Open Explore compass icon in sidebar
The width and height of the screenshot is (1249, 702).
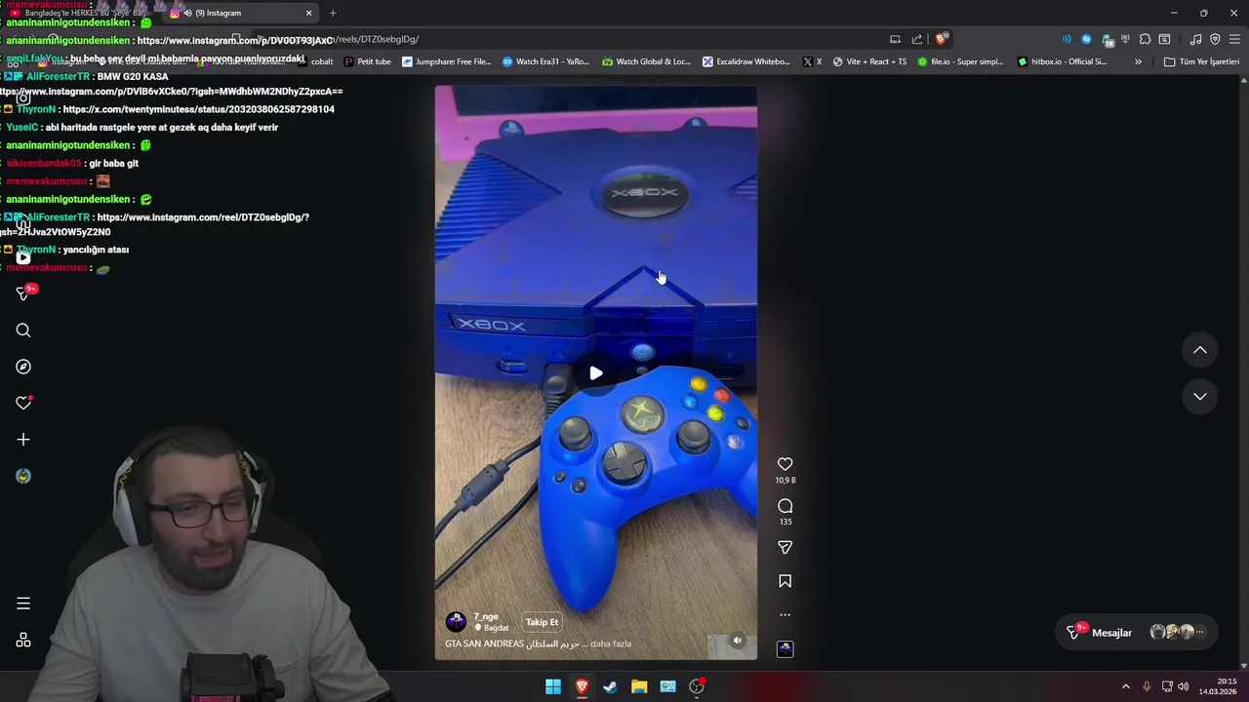point(23,367)
